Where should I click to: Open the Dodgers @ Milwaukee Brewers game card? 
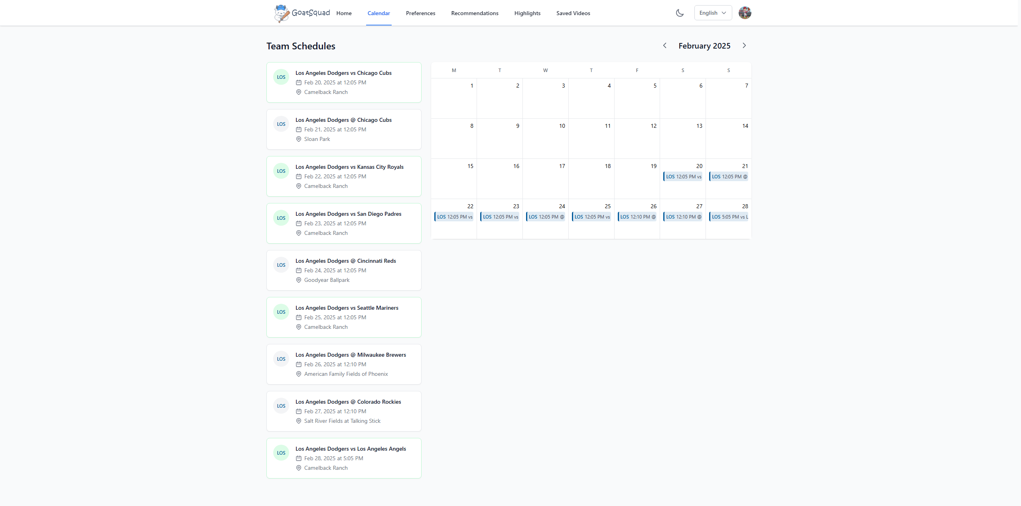coord(344,364)
